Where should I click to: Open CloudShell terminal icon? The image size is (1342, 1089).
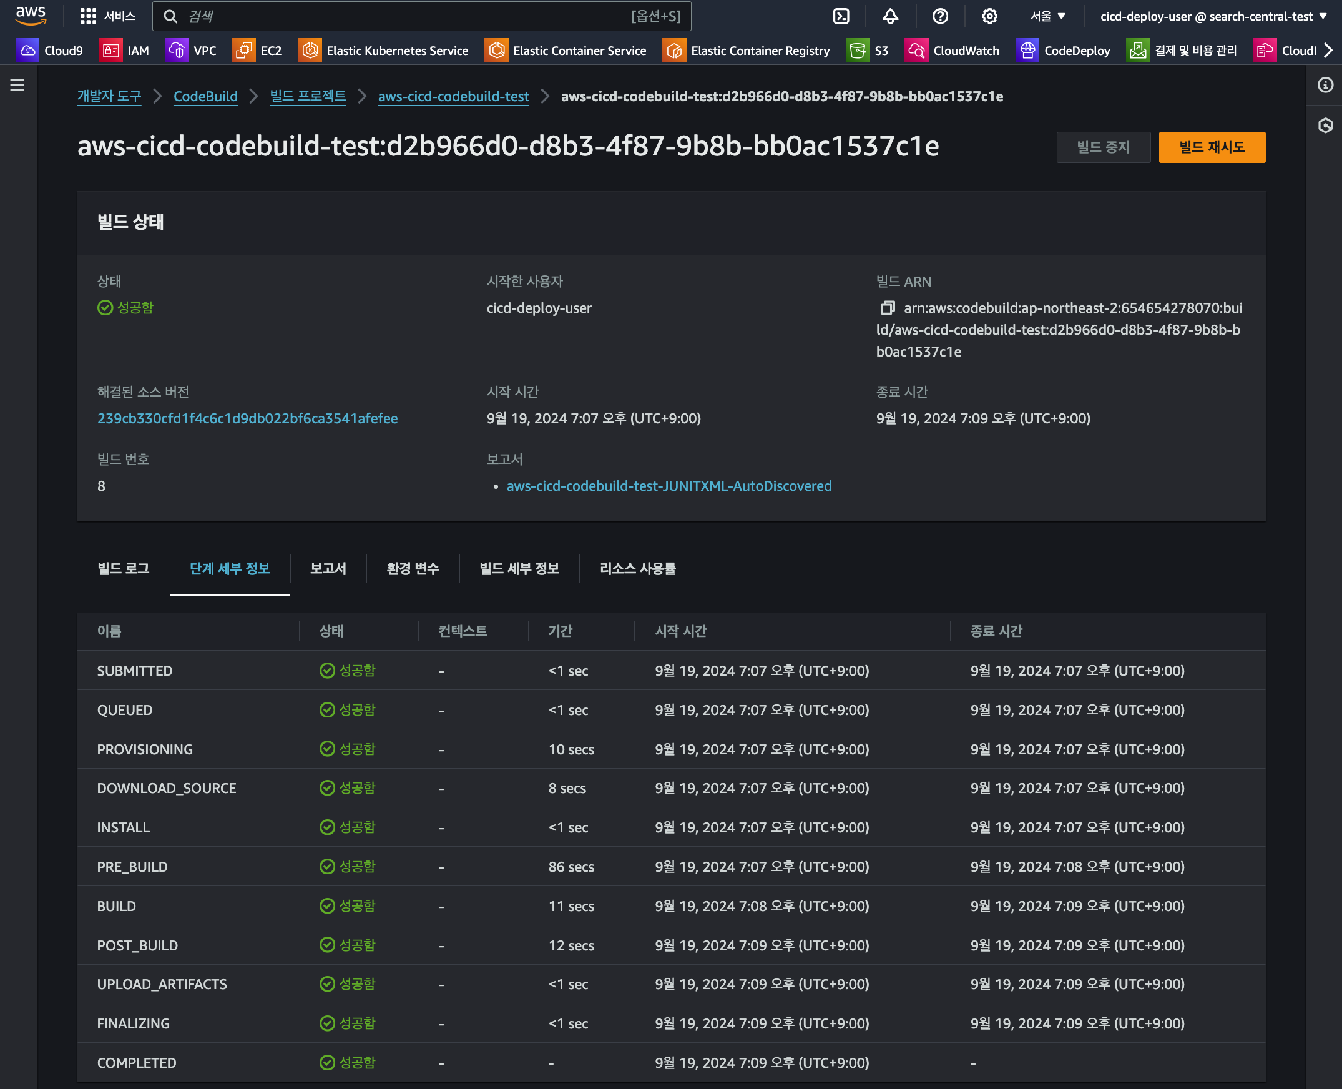tap(841, 16)
